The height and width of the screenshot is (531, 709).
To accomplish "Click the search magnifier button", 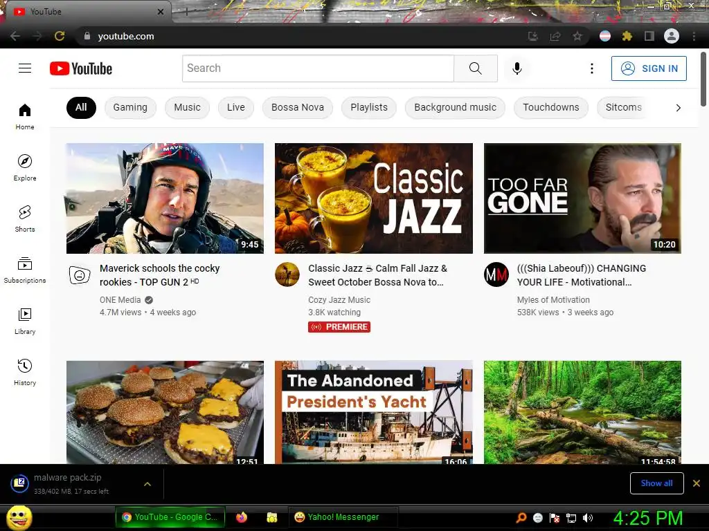I will coord(475,68).
